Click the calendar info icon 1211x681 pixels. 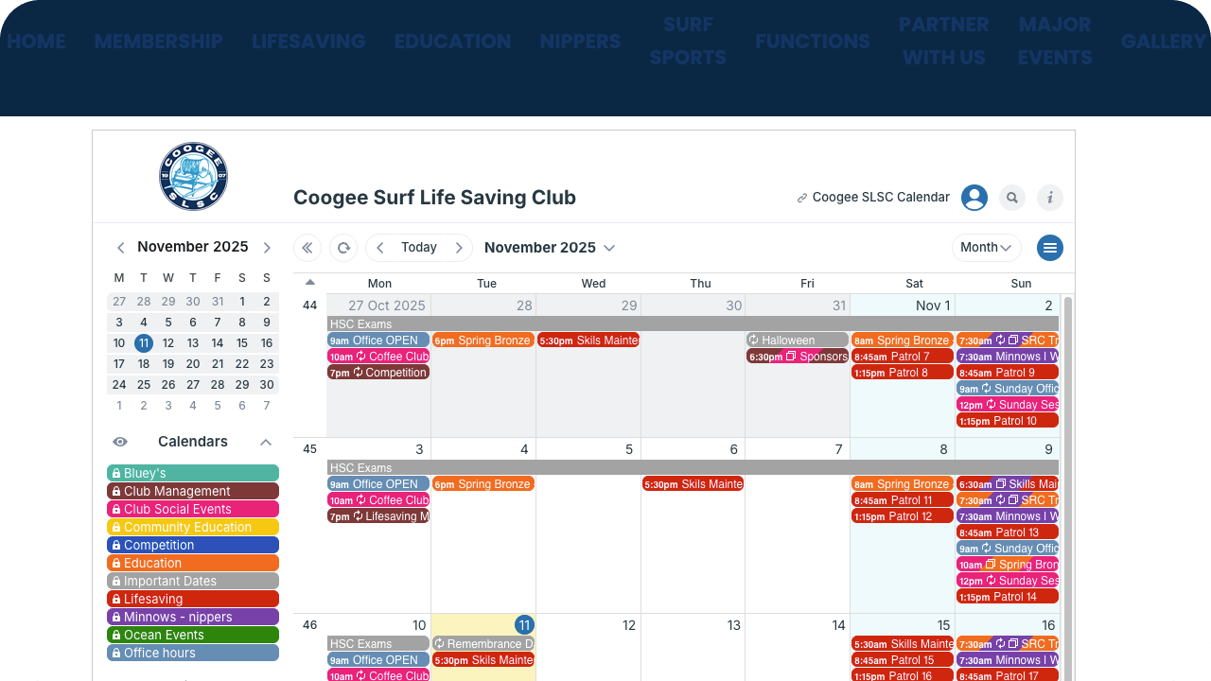pyautogui.click(x=1050, y=198)
